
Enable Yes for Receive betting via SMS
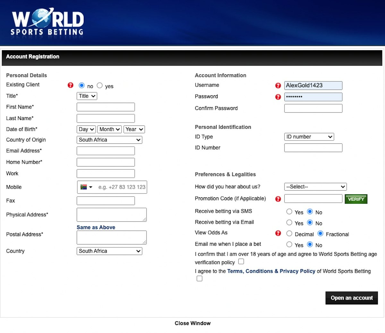(289, 212)
